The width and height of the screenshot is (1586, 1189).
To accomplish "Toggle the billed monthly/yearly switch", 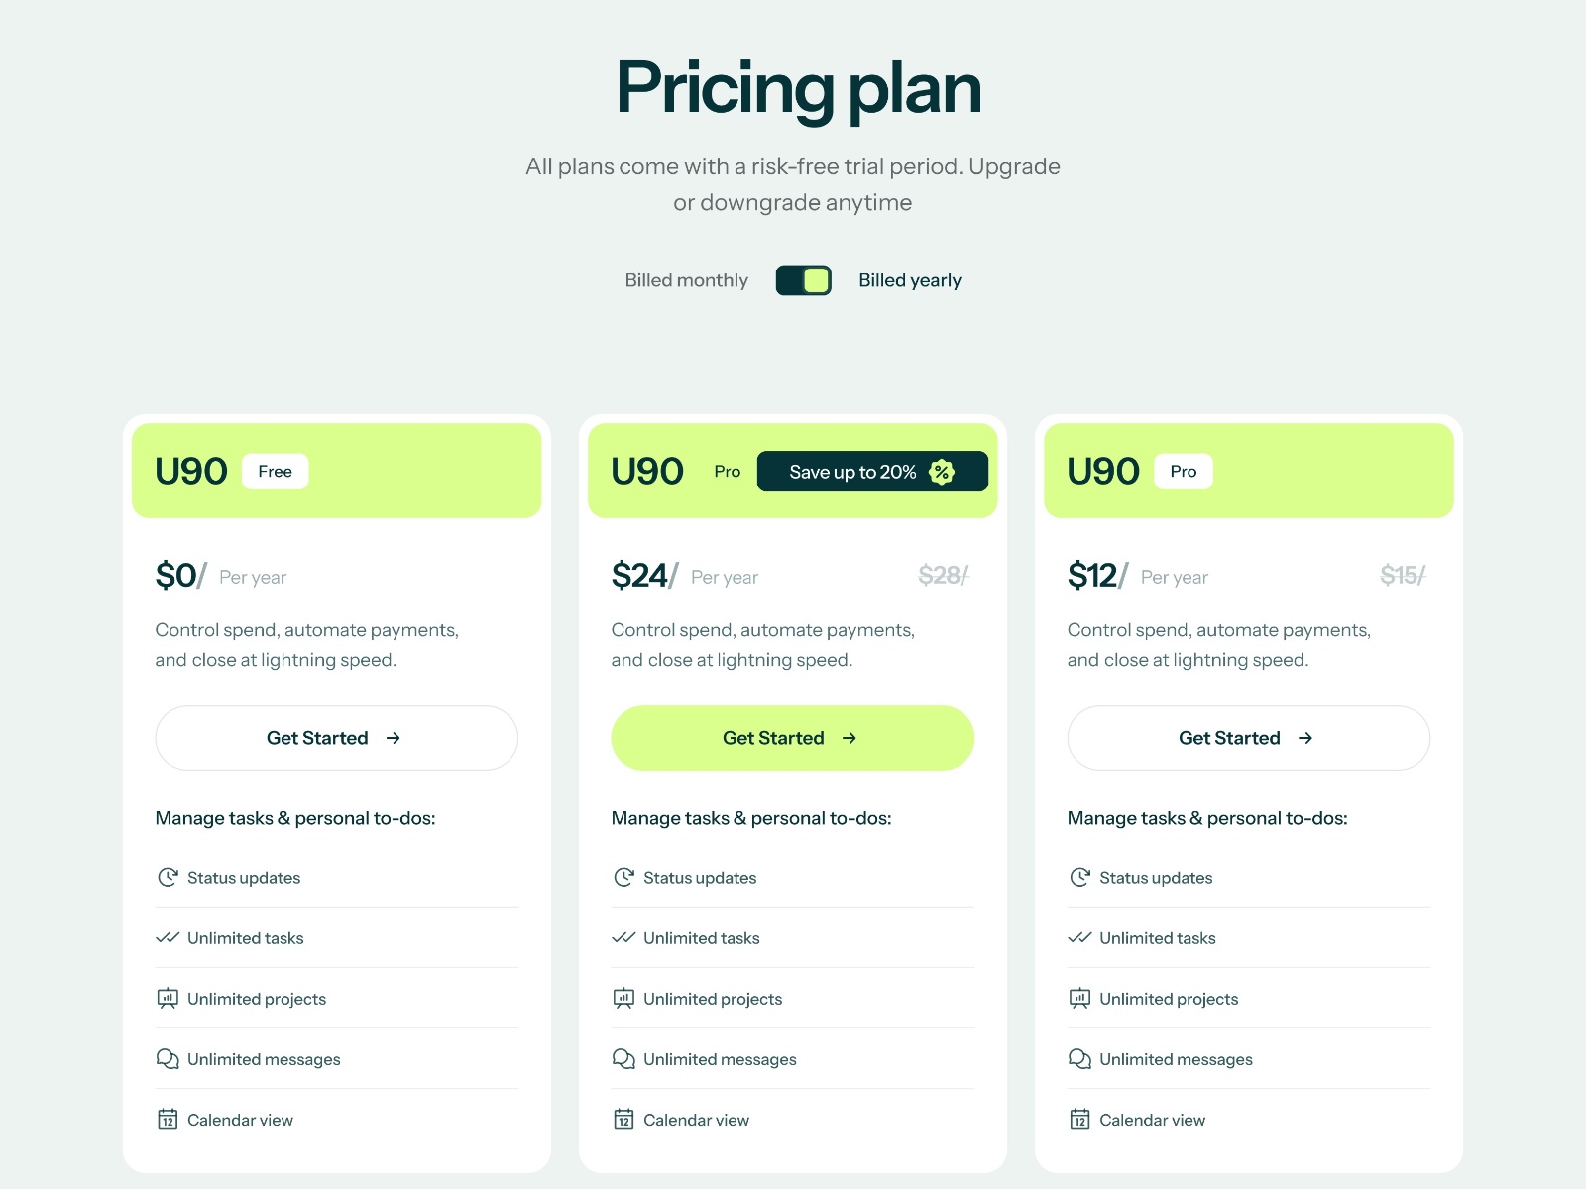I will point(803,280).
